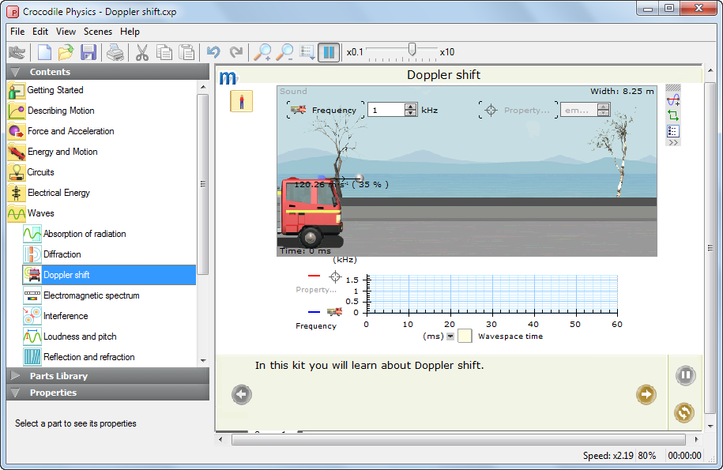Viewport: 723px width, 470px height.
Task: Click the target Property... selector in Sound panel
Action: click(x=518, y=110)
